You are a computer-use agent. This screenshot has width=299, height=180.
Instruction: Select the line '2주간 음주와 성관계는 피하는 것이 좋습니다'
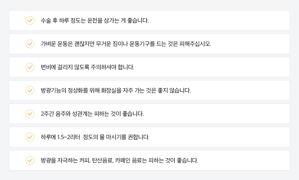coord(92,114)
